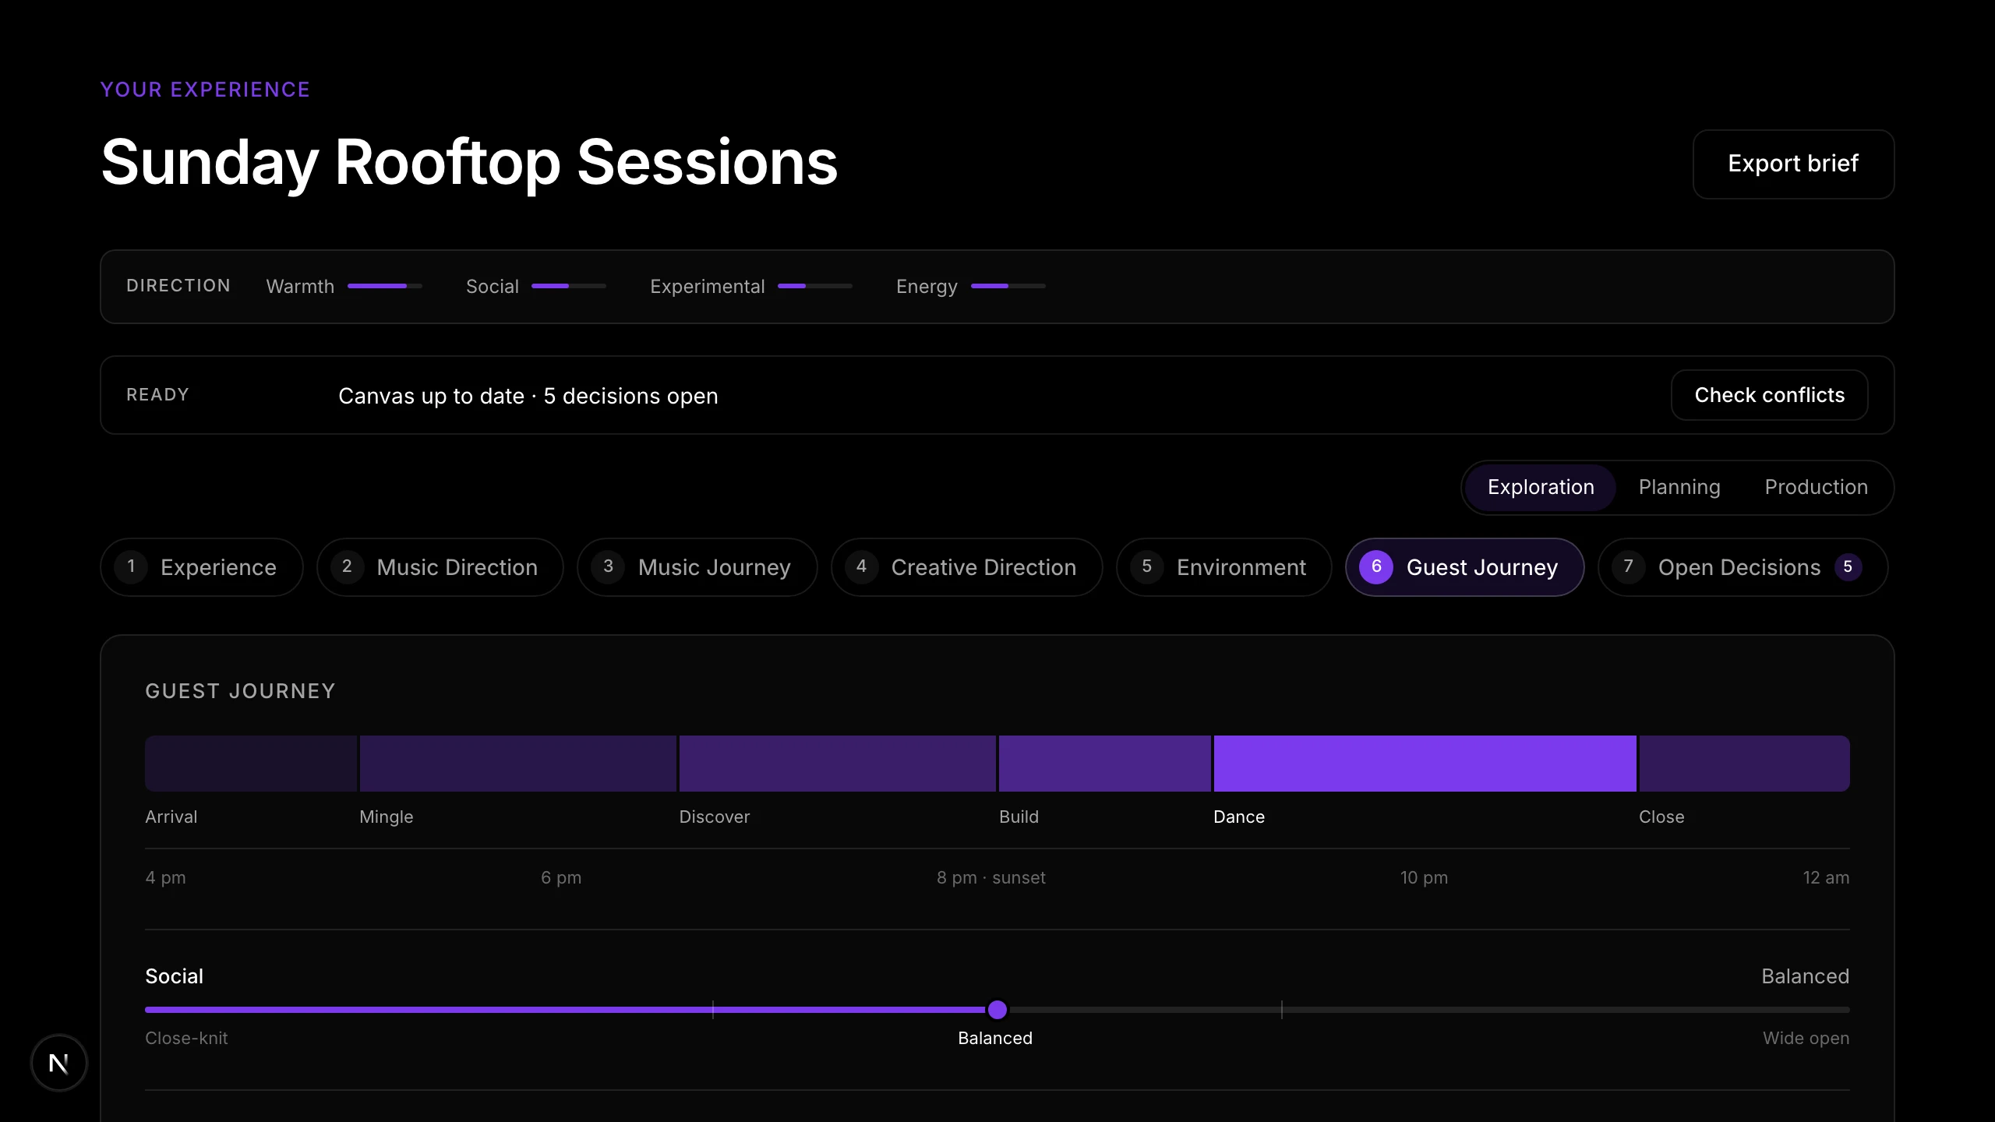Select the Close phase block

point(1745,764)
